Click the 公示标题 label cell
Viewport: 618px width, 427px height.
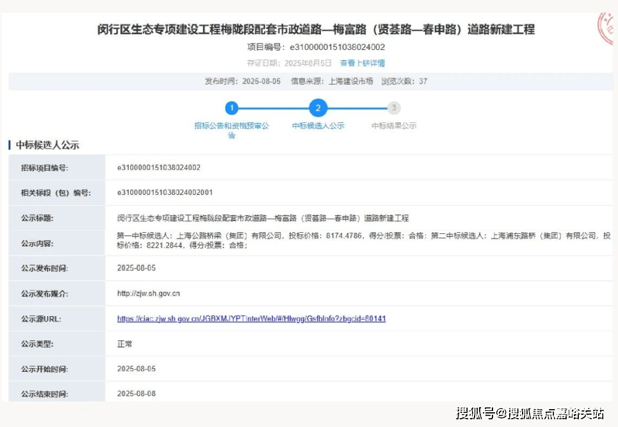click(57, 218)
